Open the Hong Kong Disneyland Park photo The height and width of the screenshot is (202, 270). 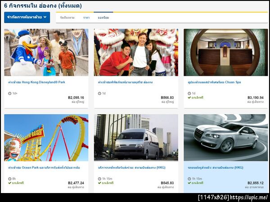coord(46,52)
